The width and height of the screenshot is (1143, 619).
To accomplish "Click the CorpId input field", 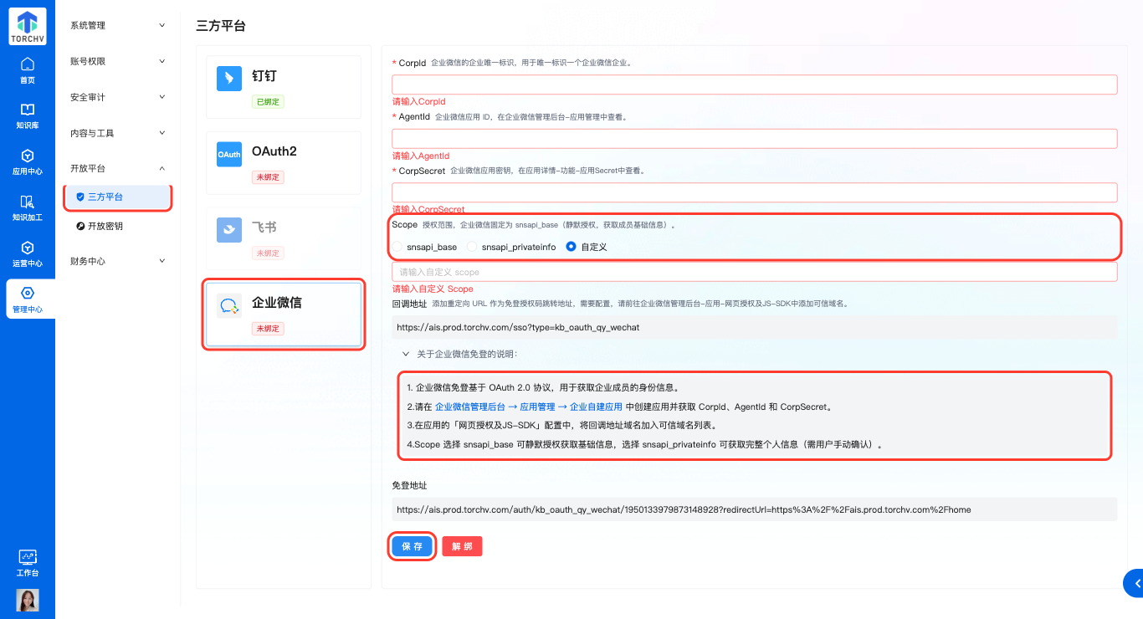I will [x=755, y=84].
